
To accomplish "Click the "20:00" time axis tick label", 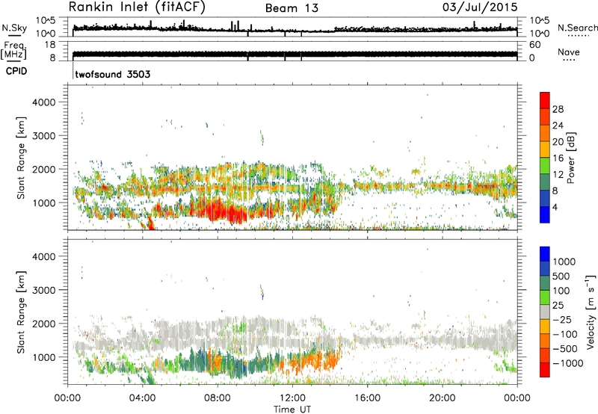I will [443, 398].
